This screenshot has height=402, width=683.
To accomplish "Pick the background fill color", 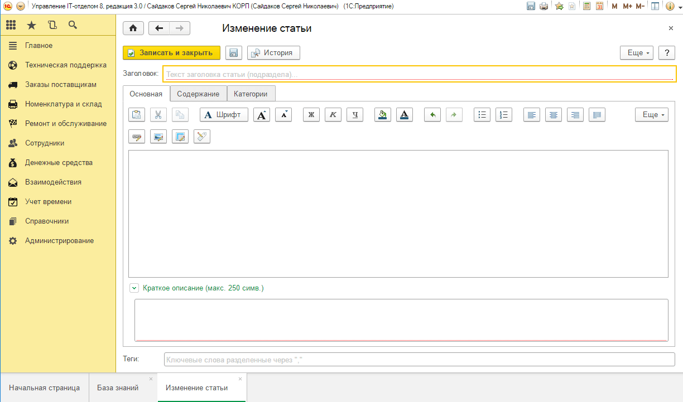I will (383, 115).
